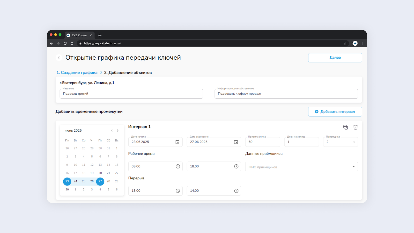The width and height of the screenshot is (414, 233).
Task: Go to previous calendar month
Action: 112,131
